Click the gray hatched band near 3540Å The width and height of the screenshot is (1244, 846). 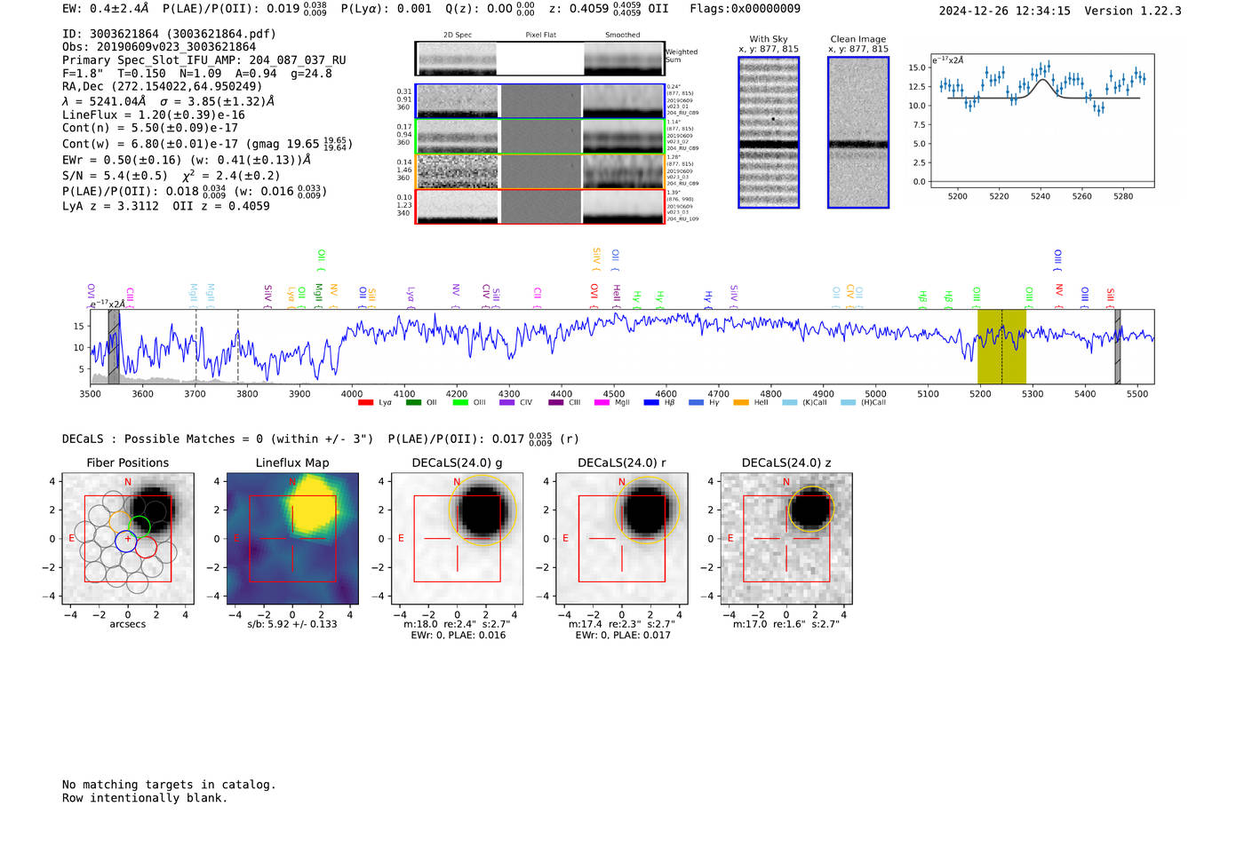[114, 346]
